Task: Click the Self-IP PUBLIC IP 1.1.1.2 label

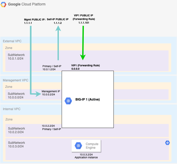Action: [x=58, y=21]
